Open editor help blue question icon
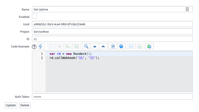This screenshot has width=199, height=112. click(121, 46)
